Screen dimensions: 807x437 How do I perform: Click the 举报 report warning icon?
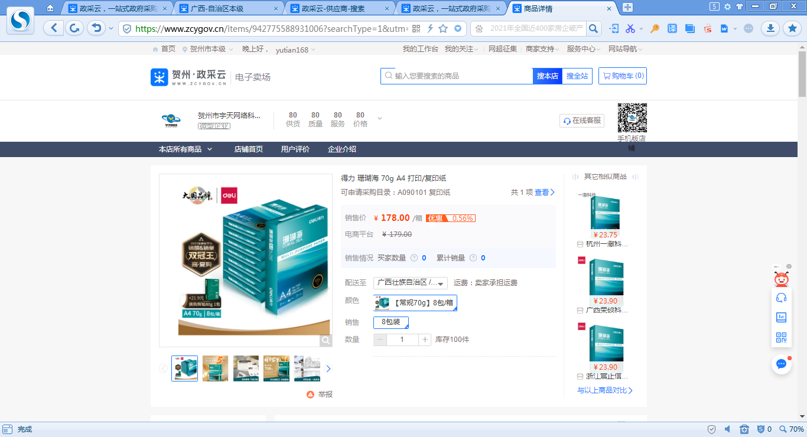point(310,394)
